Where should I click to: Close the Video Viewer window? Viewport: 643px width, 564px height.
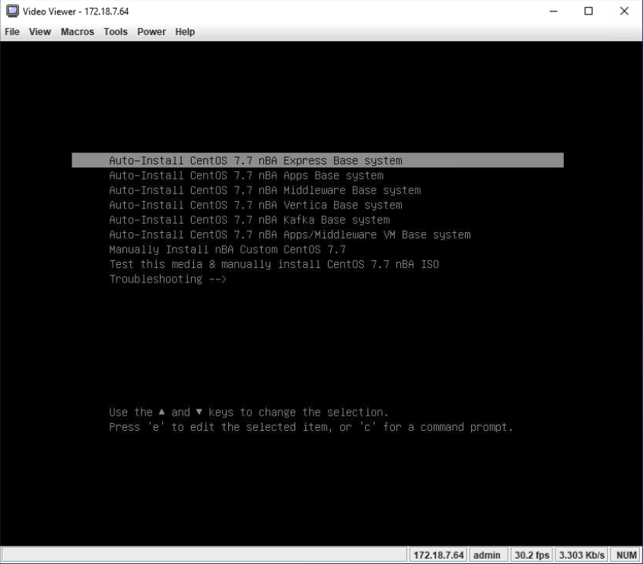pyautogui.click(x=624, y=11)
